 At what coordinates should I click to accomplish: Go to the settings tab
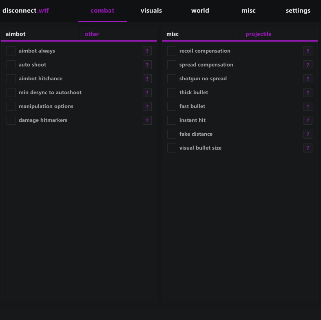click(x=298, y=11)
